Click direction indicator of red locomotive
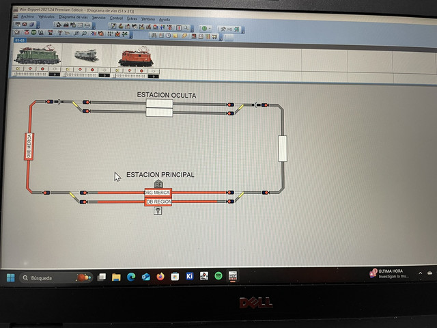This screenshot has width=437, height=328. [x=129, y=70]
